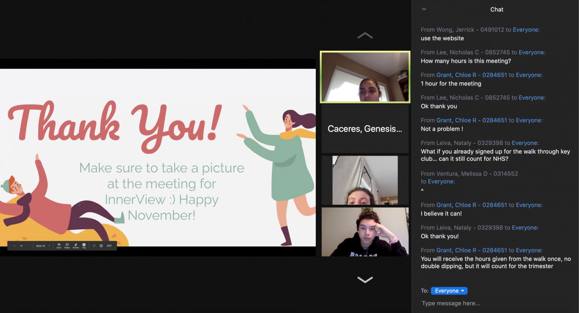579x313 pixels.
Task: Toggle fullscreen mode in presentation toolbar
Action: 94,246
